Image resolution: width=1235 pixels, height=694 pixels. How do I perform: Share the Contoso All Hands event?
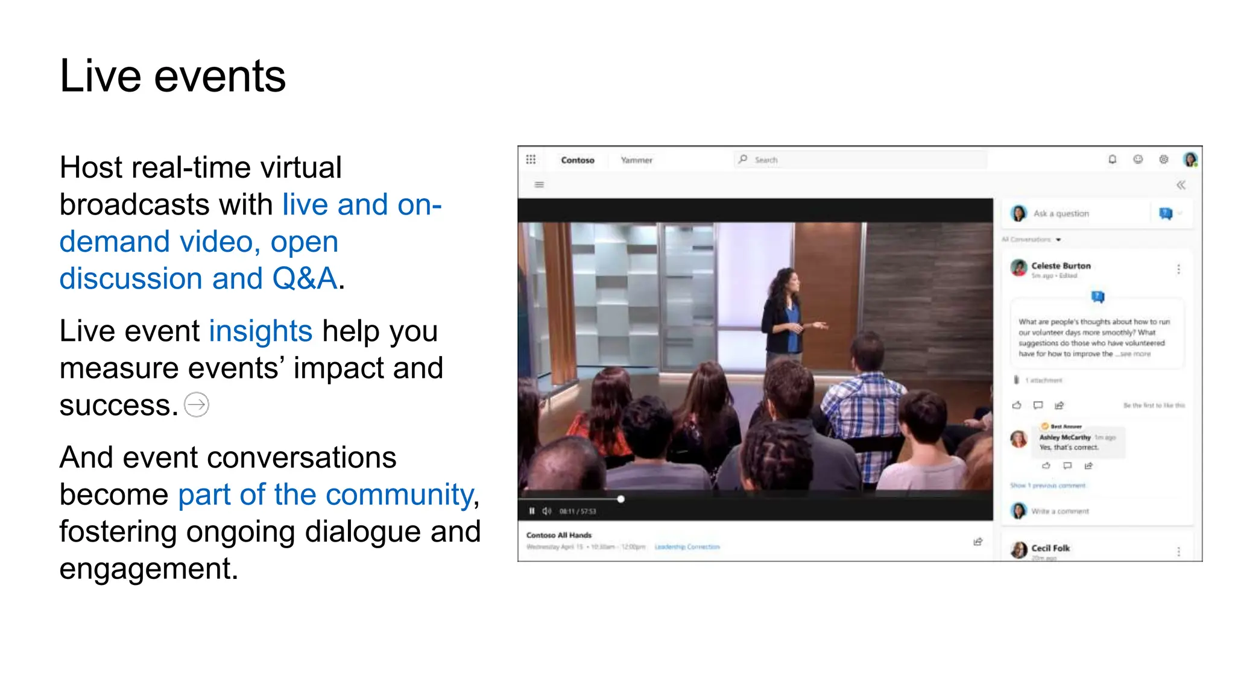point(978,542)
